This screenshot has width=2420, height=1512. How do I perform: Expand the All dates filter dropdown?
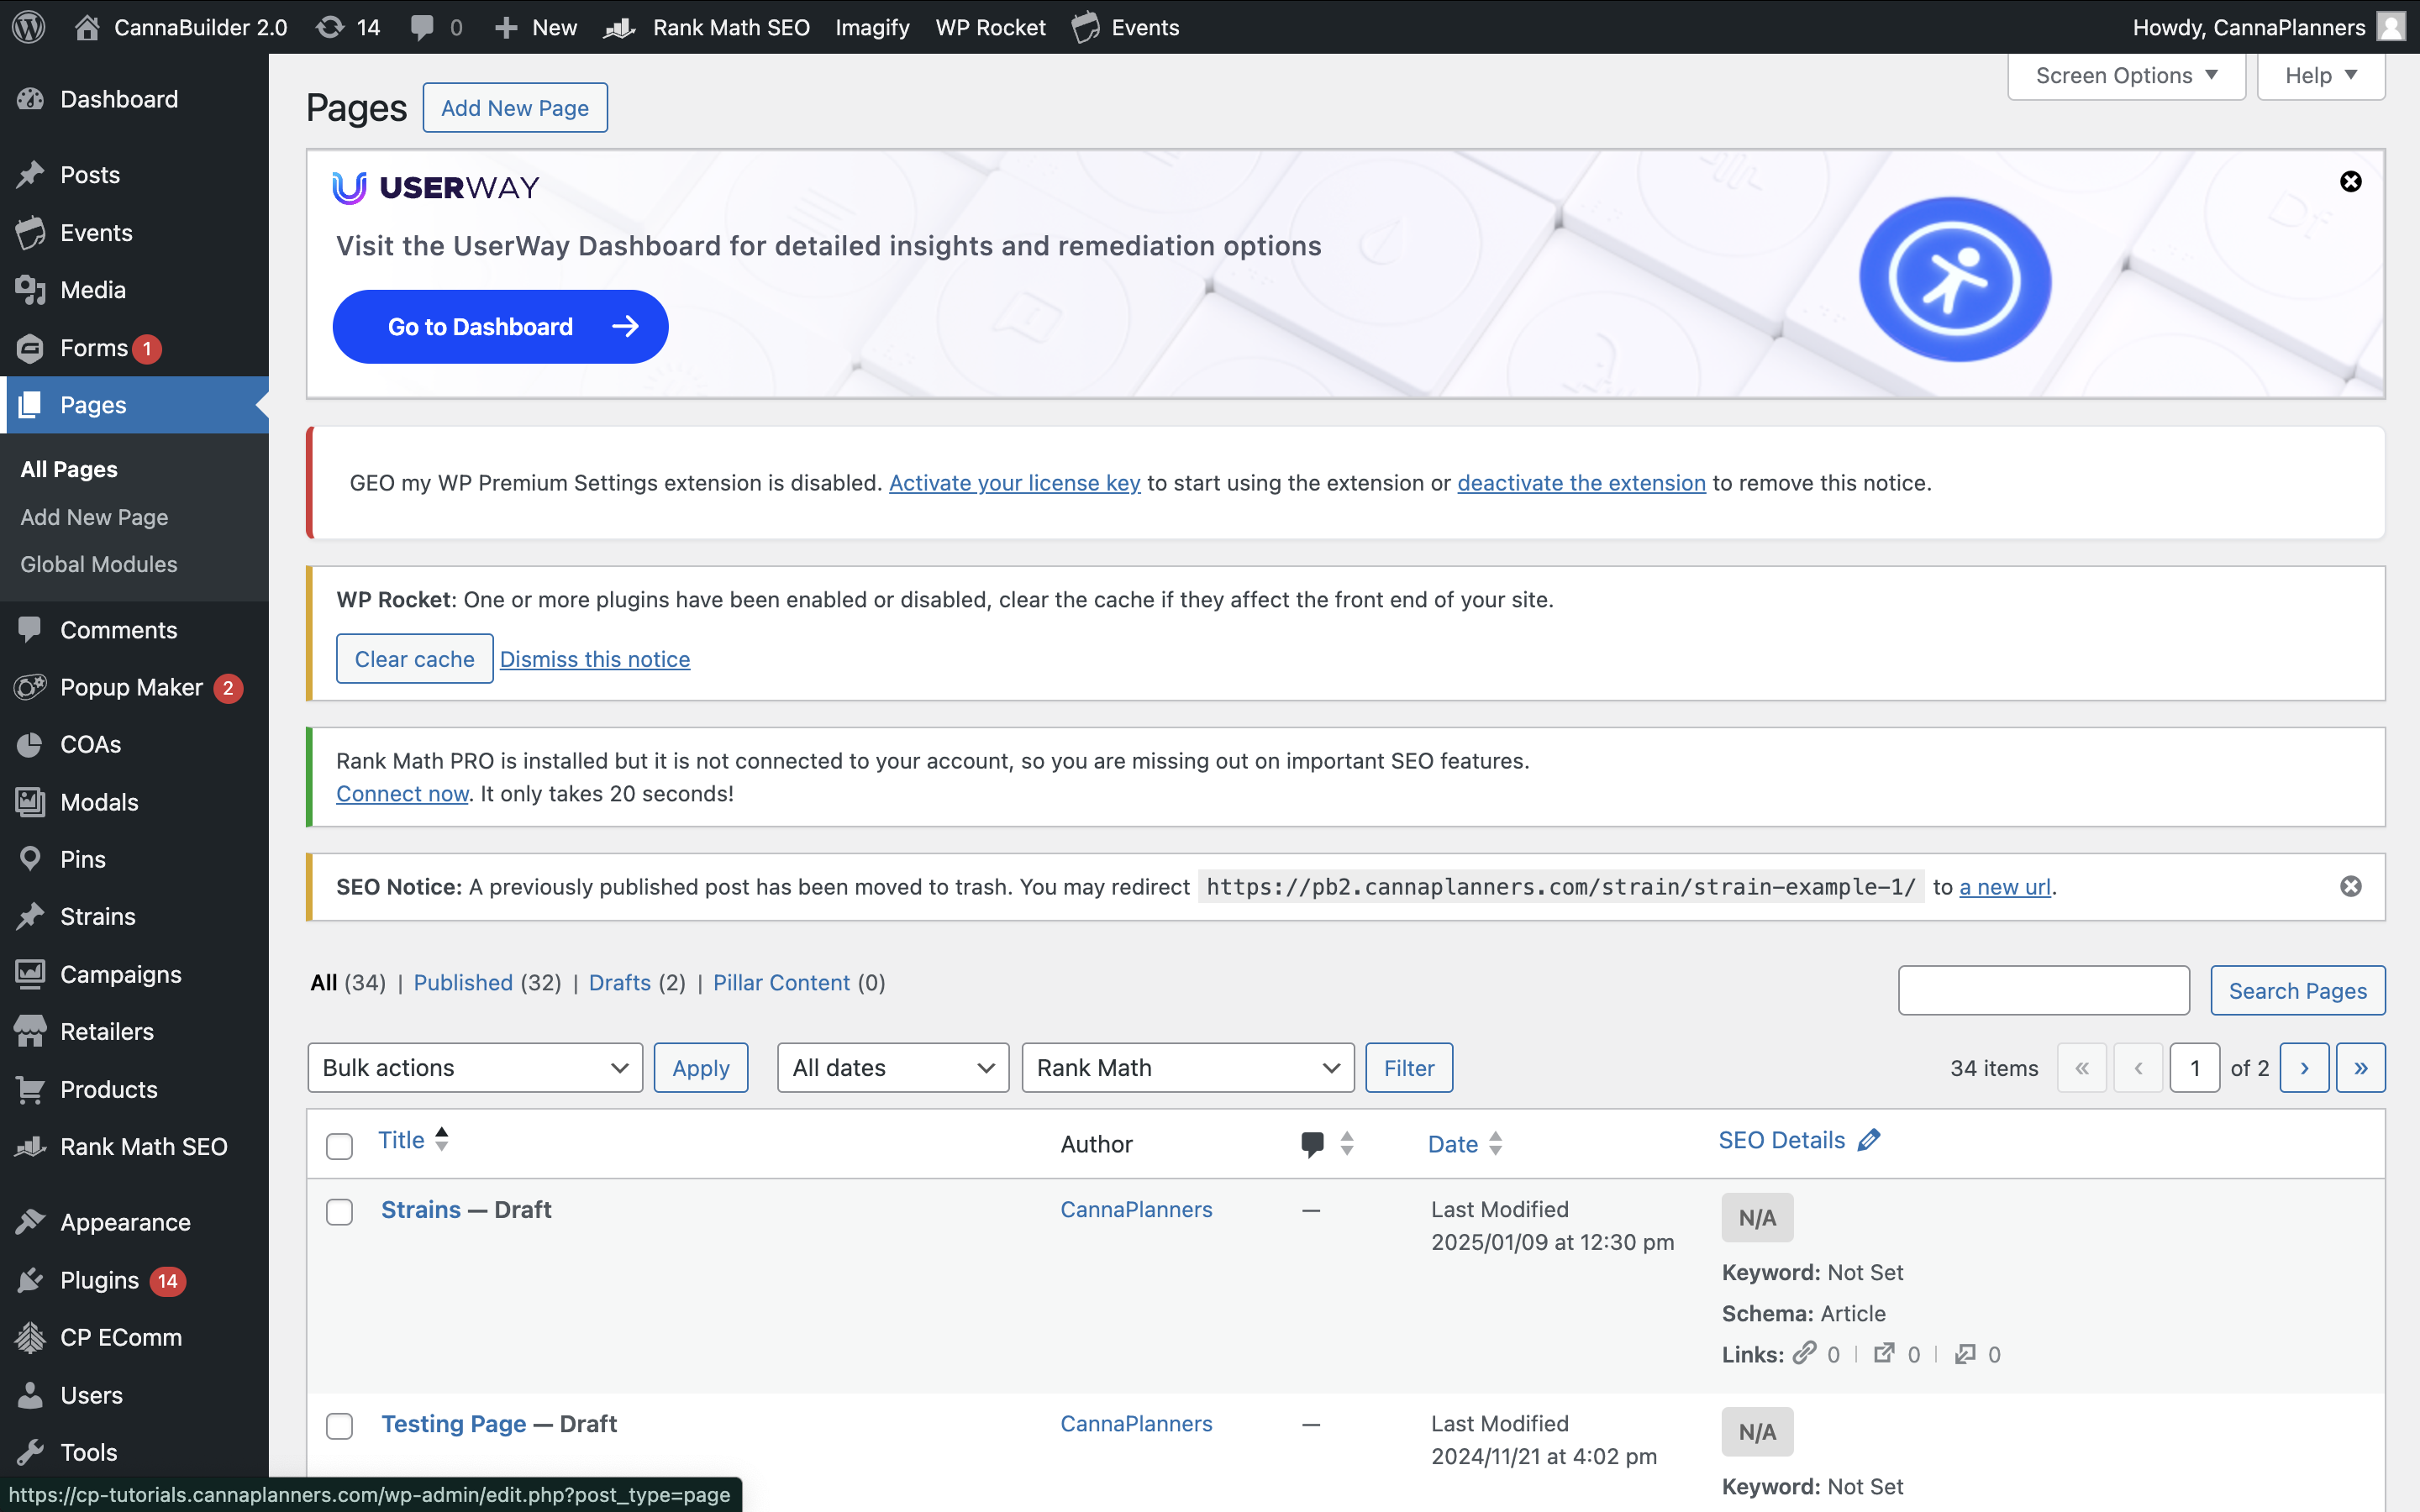coord(892,1068)
